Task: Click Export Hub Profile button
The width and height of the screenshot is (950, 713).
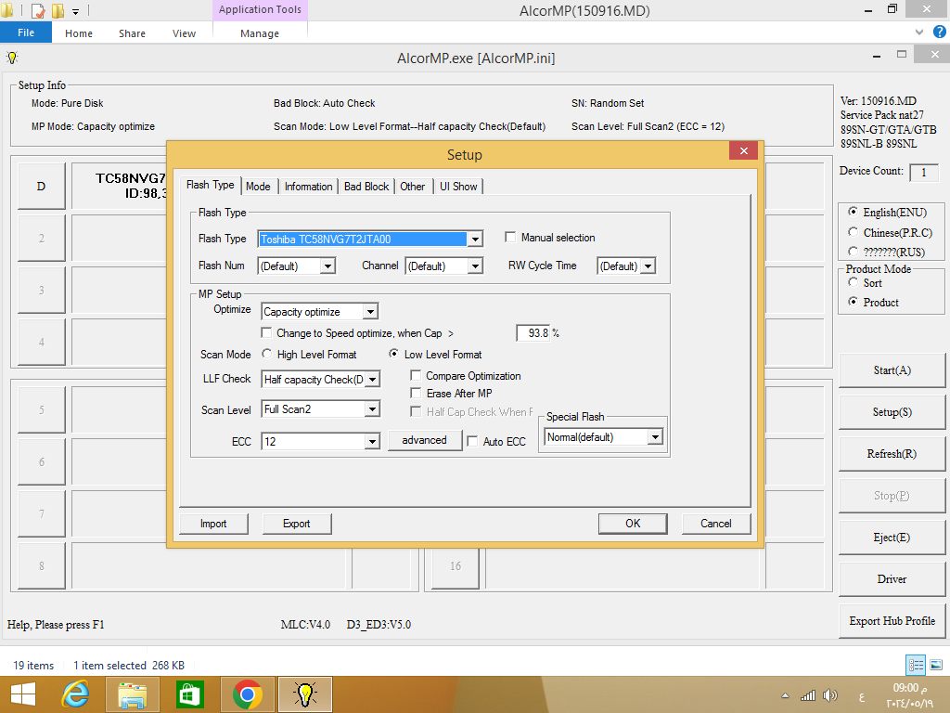Action: 892,621
